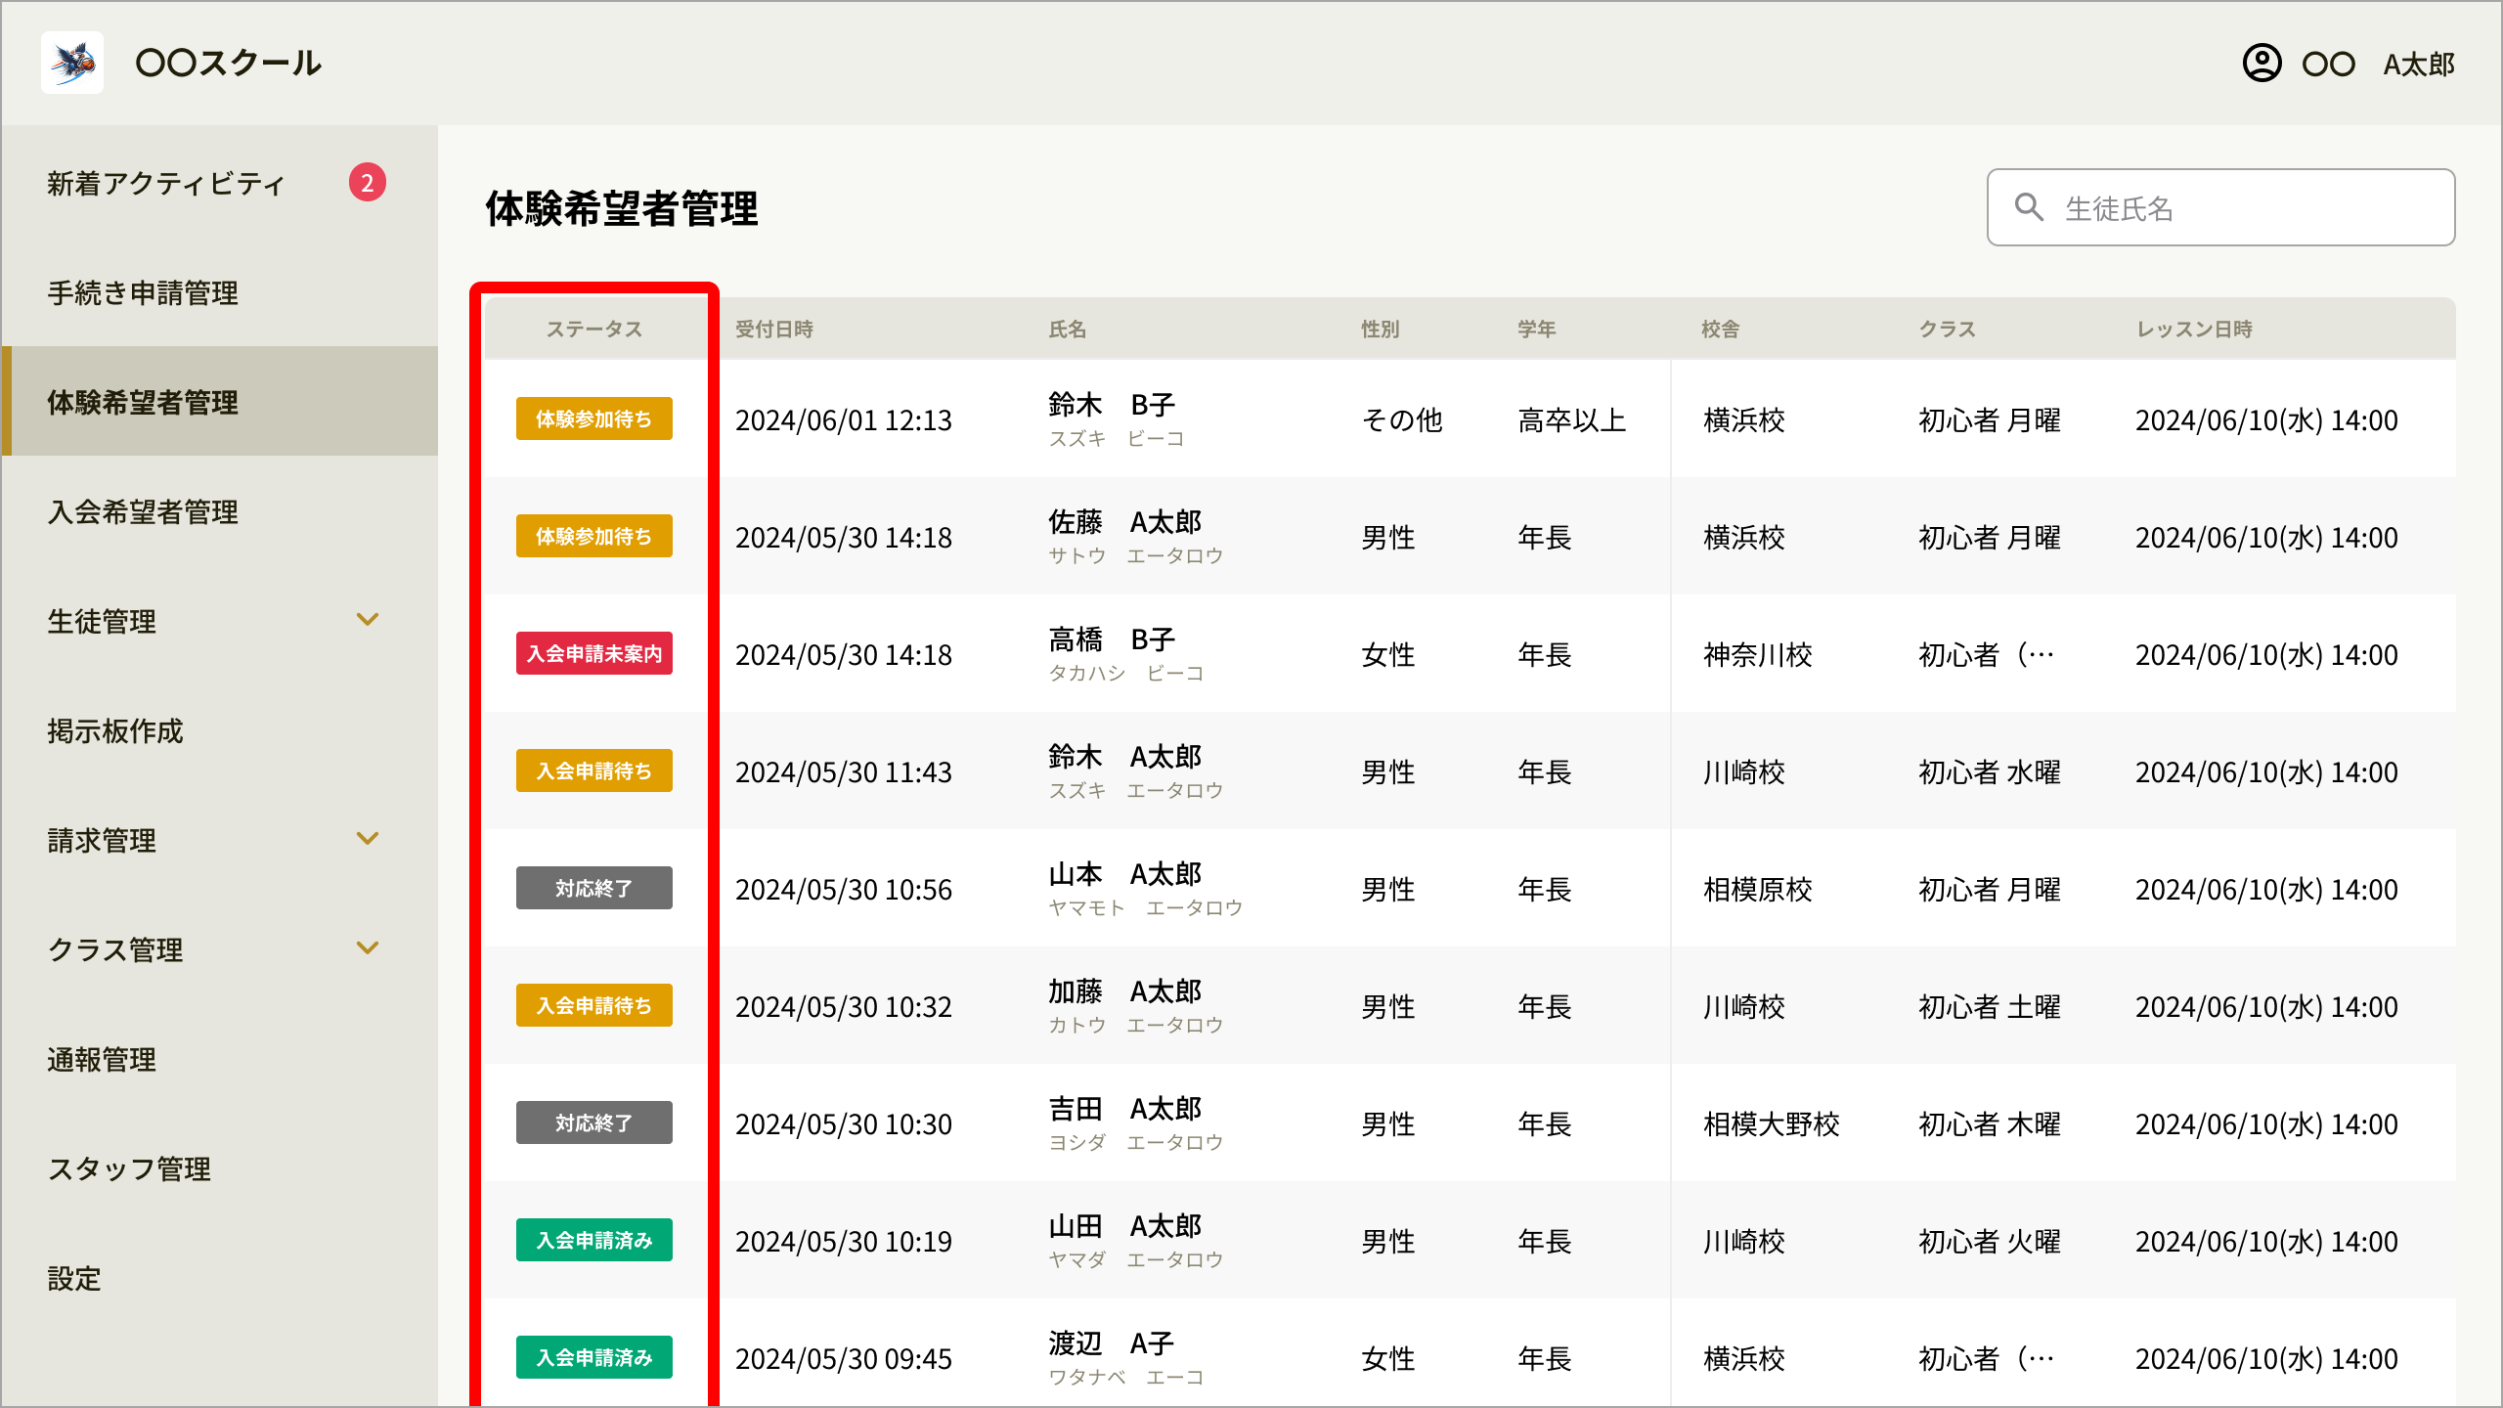Screen dimensions: 2503x1408
Task: Click red 入会申請未案内 status badge
Action: [594, 653]
